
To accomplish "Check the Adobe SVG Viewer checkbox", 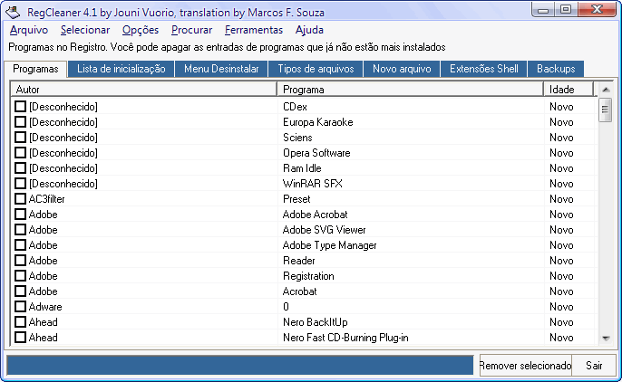I will (x=20, y=230).
